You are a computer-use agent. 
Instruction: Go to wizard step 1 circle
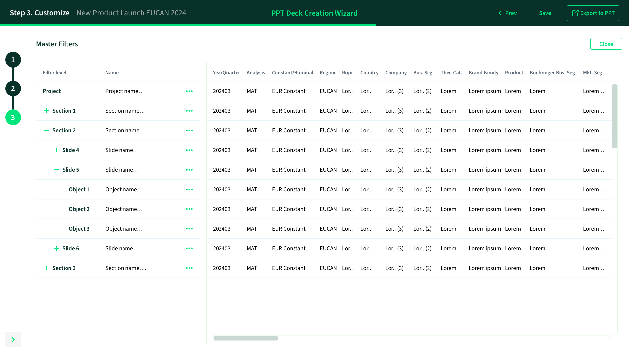tap(13, 60)
